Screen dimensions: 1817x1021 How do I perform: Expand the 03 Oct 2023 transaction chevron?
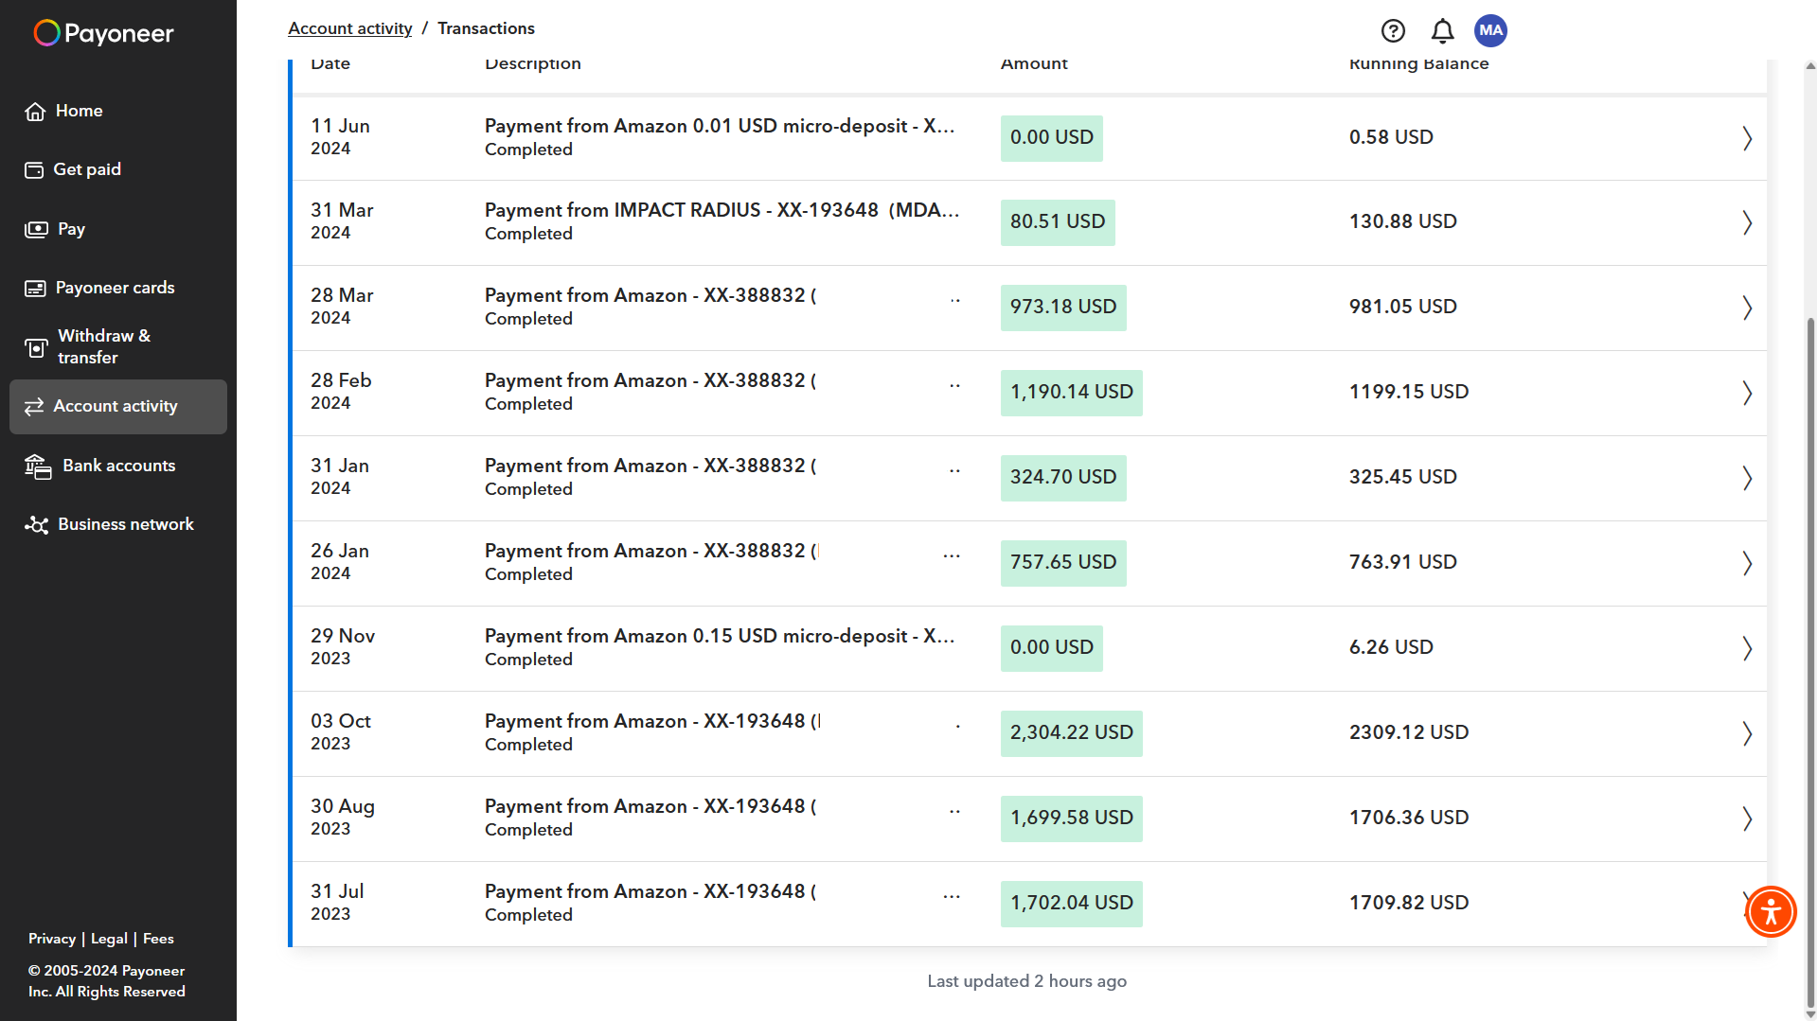[x=1747, y=733]
